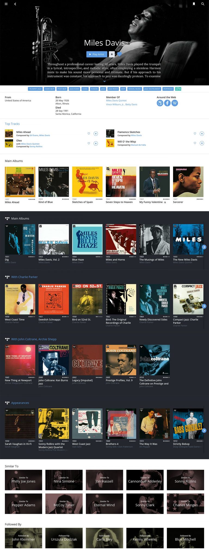Open the Wikipedia icon under Around the Web
209x550 pixels.
[x=175, y=103]
